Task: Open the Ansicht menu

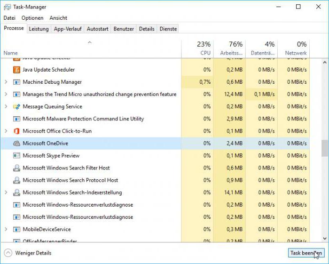Action: pos(58,18)
